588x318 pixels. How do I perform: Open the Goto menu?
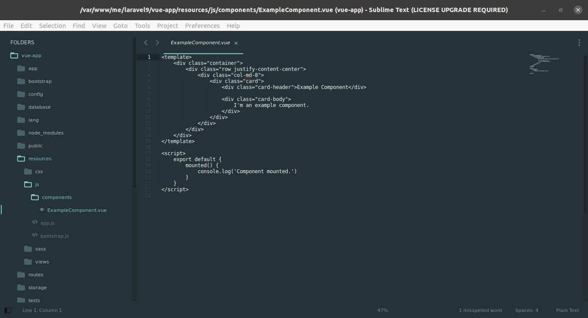120,26
